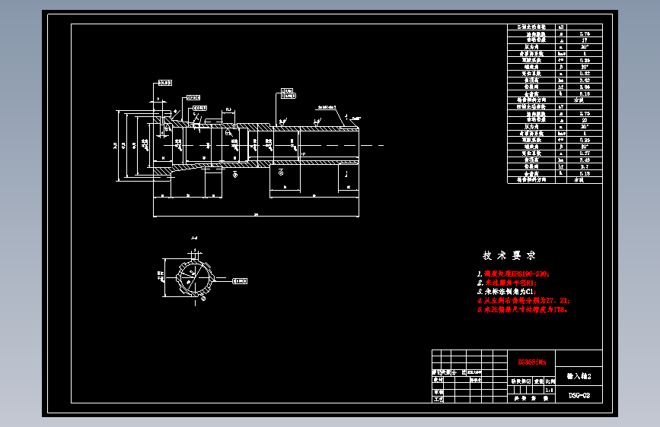The width and height of the screenshot is (660, 427).
Task: Select requirement line 3 mentioning C1
Action: click(506, 292)
